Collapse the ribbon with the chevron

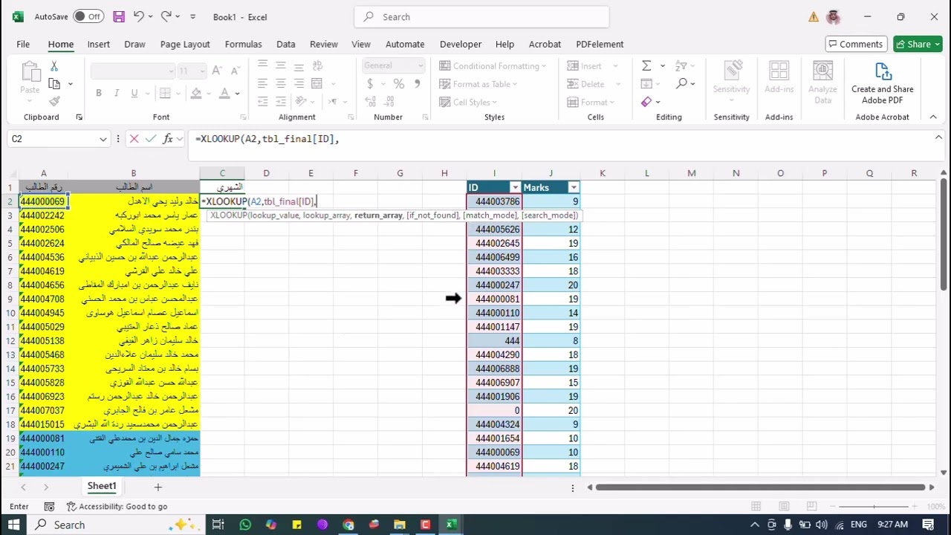point(933,117)
